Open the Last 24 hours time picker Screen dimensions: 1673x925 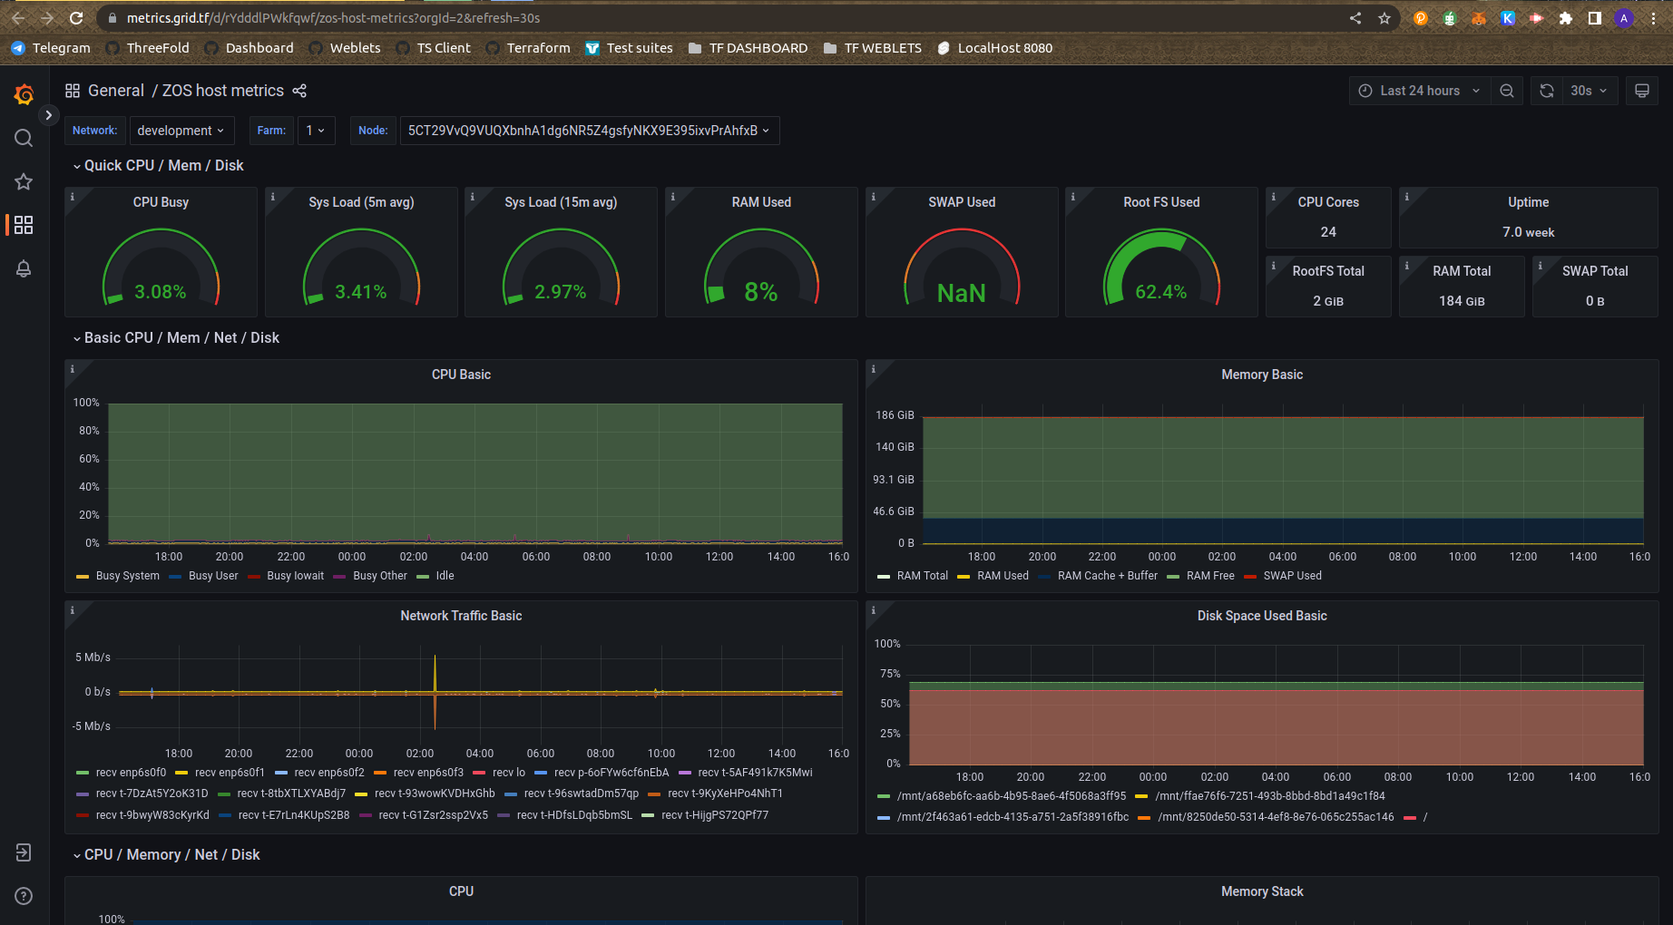(1418, 91)
